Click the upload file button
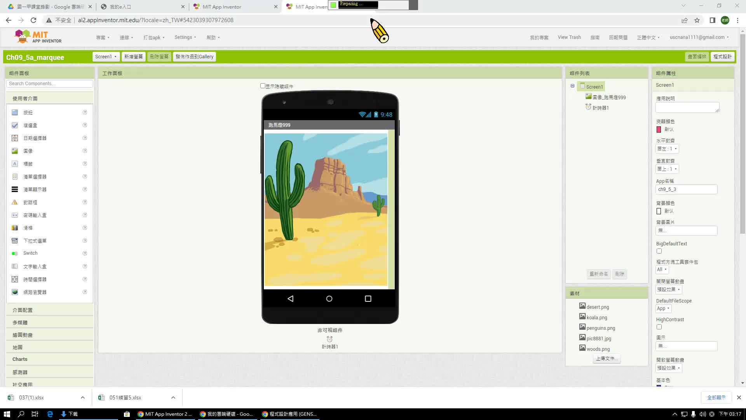This screenshot has height=420, width=746. point(607,359)
